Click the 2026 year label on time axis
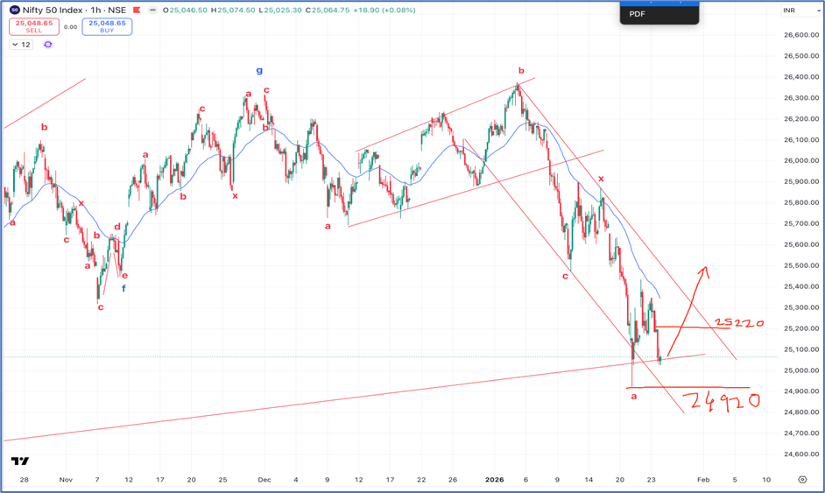Viewport: 825px width, 493px height. tap(495, 480)
